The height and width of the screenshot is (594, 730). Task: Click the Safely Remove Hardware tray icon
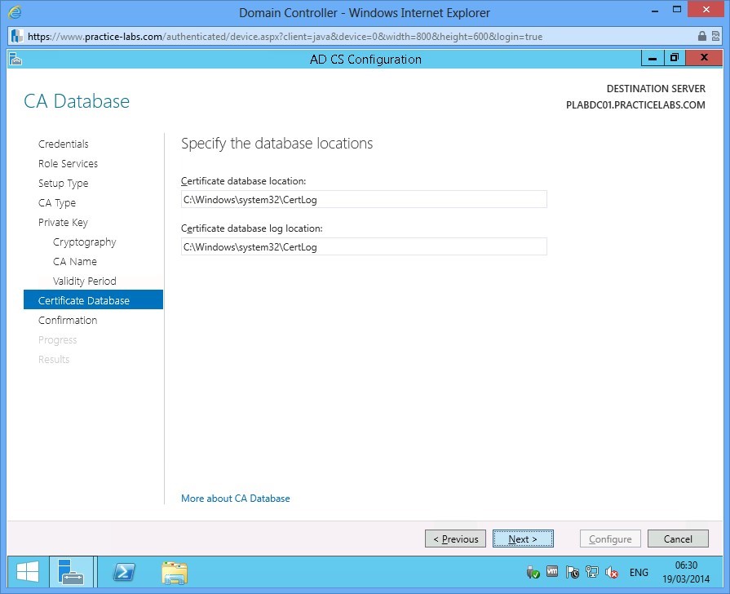[x=533, y=572]
